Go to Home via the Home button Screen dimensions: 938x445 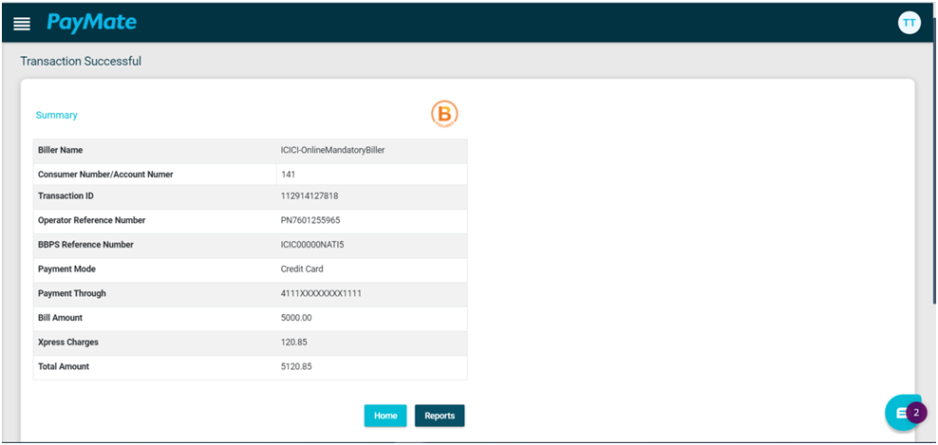coord(385,416)
